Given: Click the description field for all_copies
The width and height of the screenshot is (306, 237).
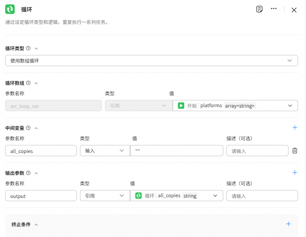Looking at the screenshot, I should (x=257, y=151).
